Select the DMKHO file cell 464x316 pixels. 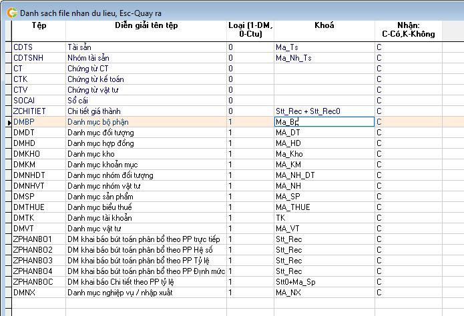coord(39,154)
